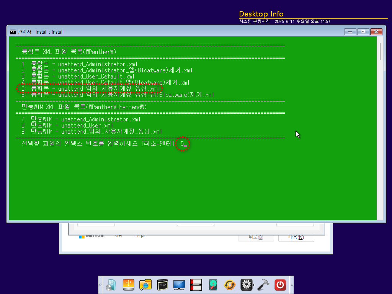Select line 6 통합본 임의_사용자계정_생성_앱(Bloatware)제거.xml
392x294 pixels.
(x=118, y=95)
